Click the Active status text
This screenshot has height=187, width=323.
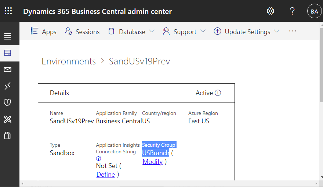[x=204, y=93]
